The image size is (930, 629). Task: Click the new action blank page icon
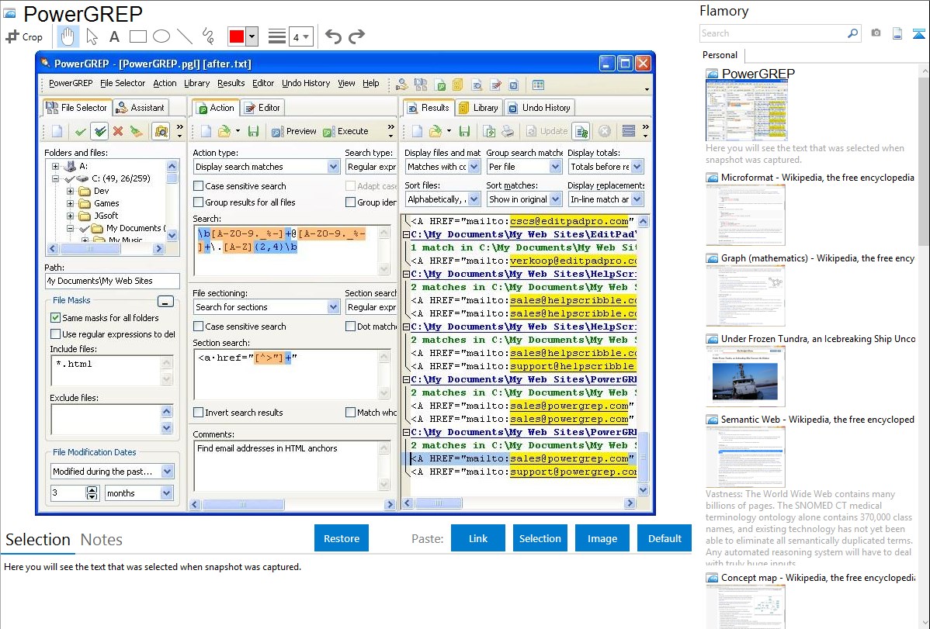tap(206, 131)
